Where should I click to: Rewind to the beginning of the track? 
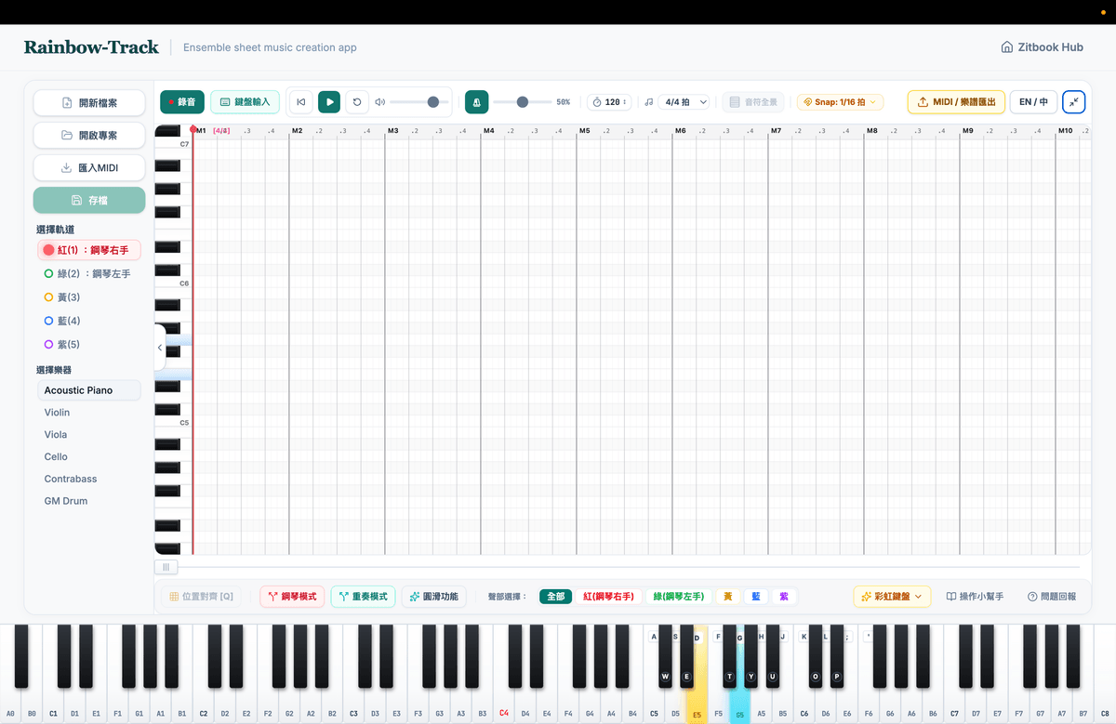[300, 102]
